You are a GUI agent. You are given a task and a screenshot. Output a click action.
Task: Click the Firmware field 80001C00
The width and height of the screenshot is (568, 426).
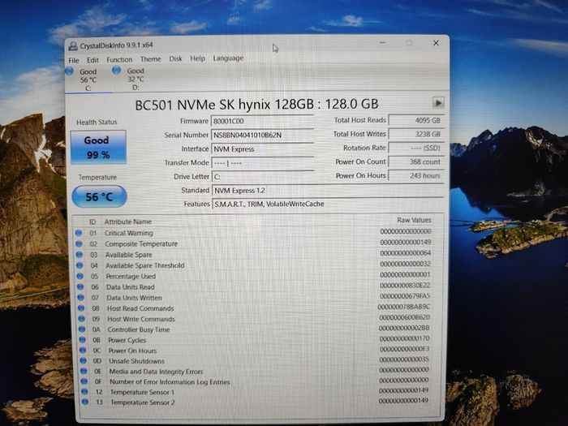(x=262, y=121)
